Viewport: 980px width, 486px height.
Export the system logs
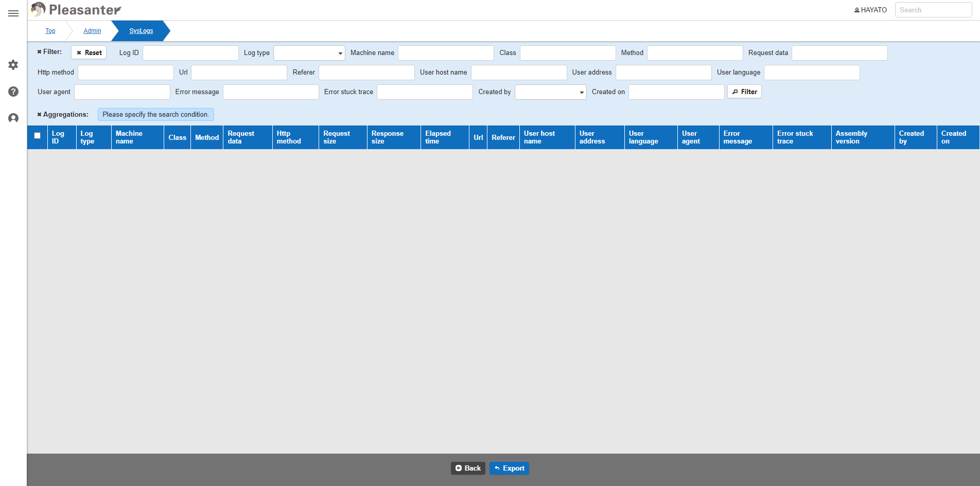[509, 468]
